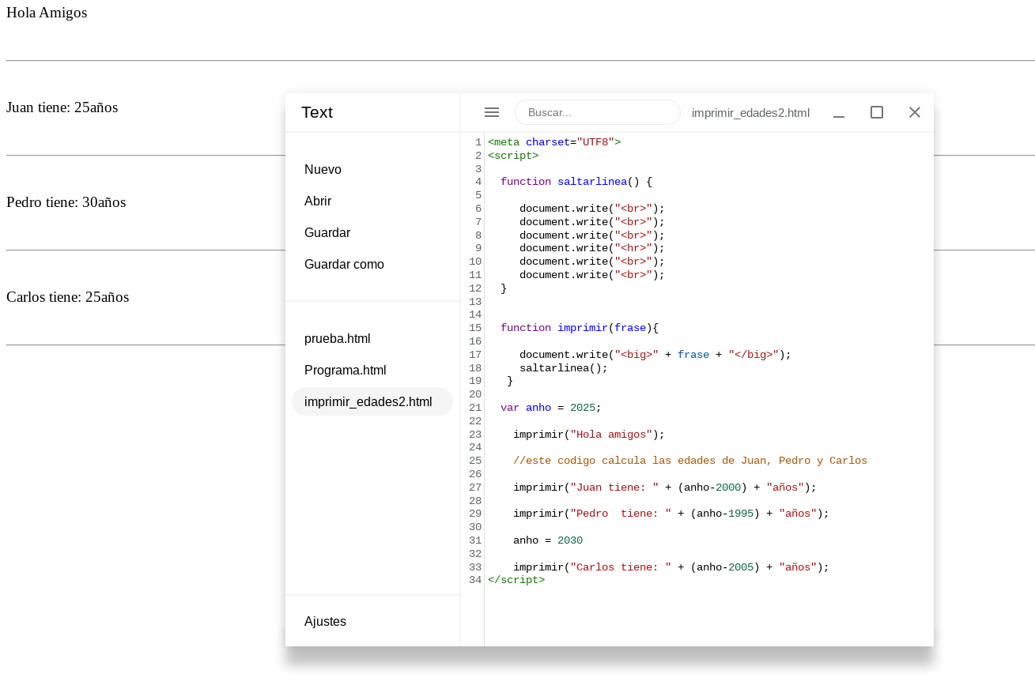Open Ajustes settings

[x=325, y=621]
